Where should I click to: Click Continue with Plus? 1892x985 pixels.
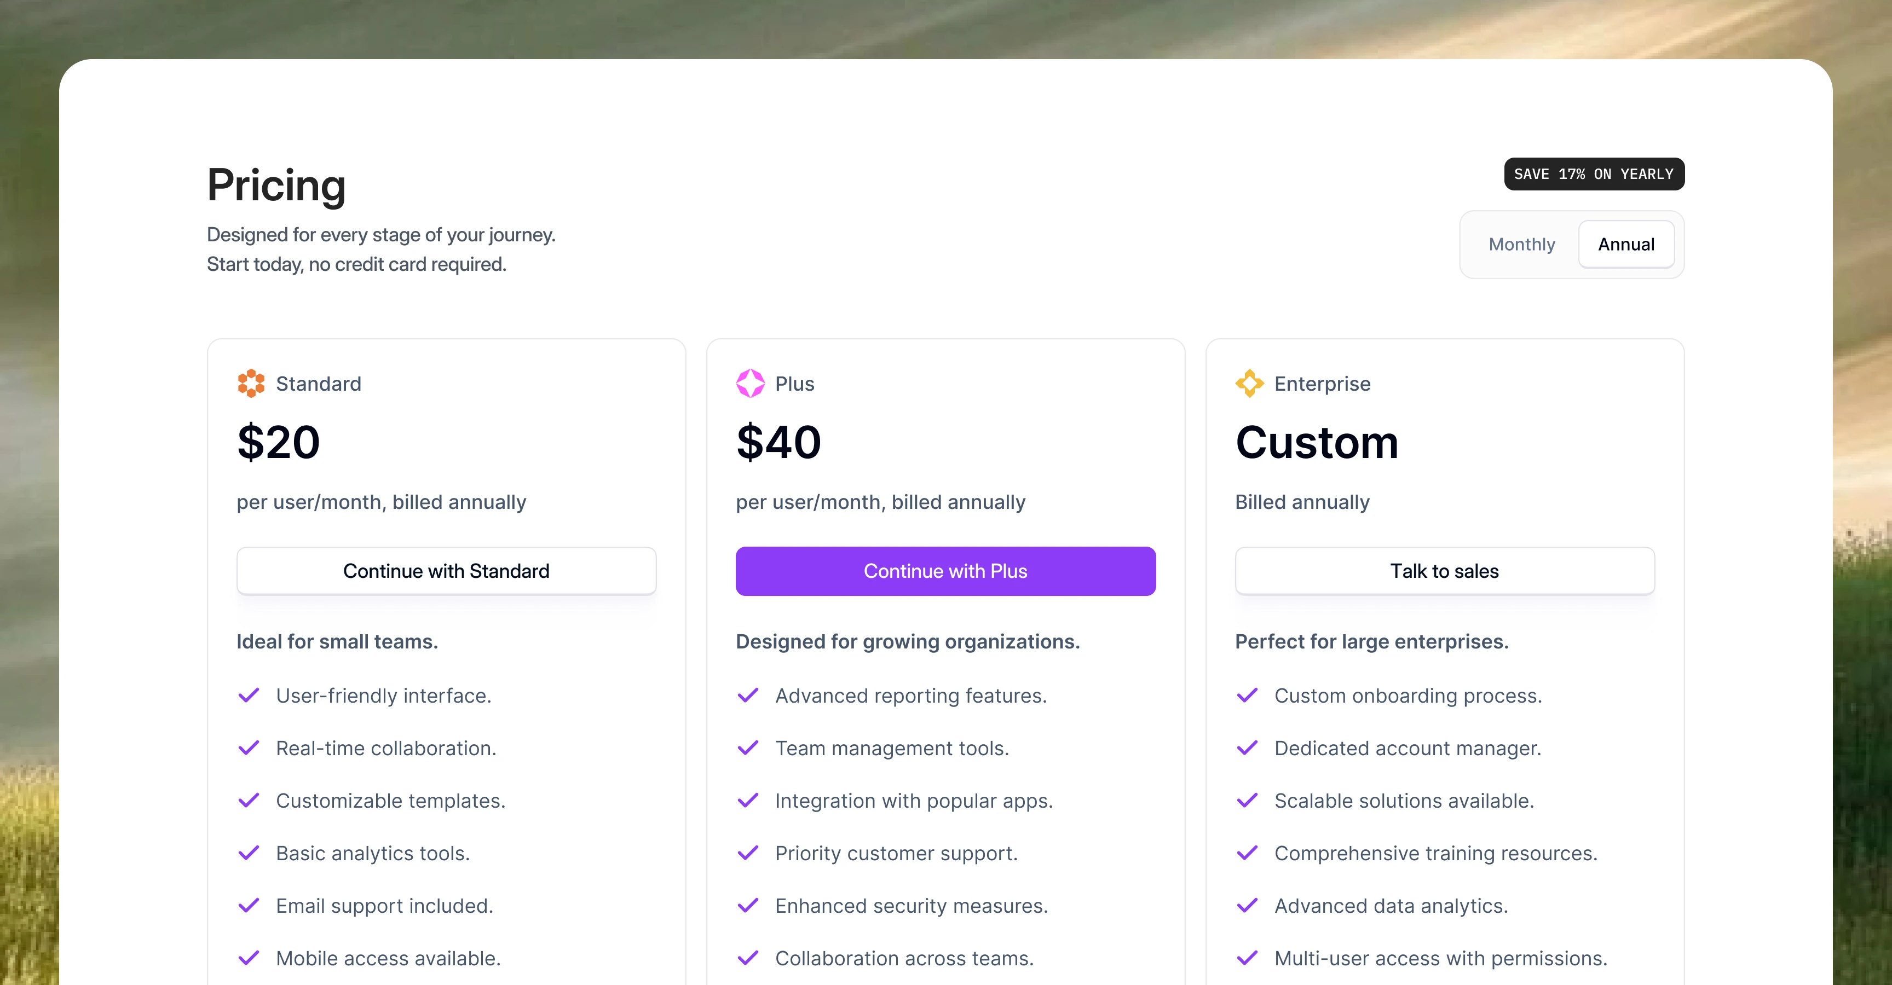pos(945,570)
